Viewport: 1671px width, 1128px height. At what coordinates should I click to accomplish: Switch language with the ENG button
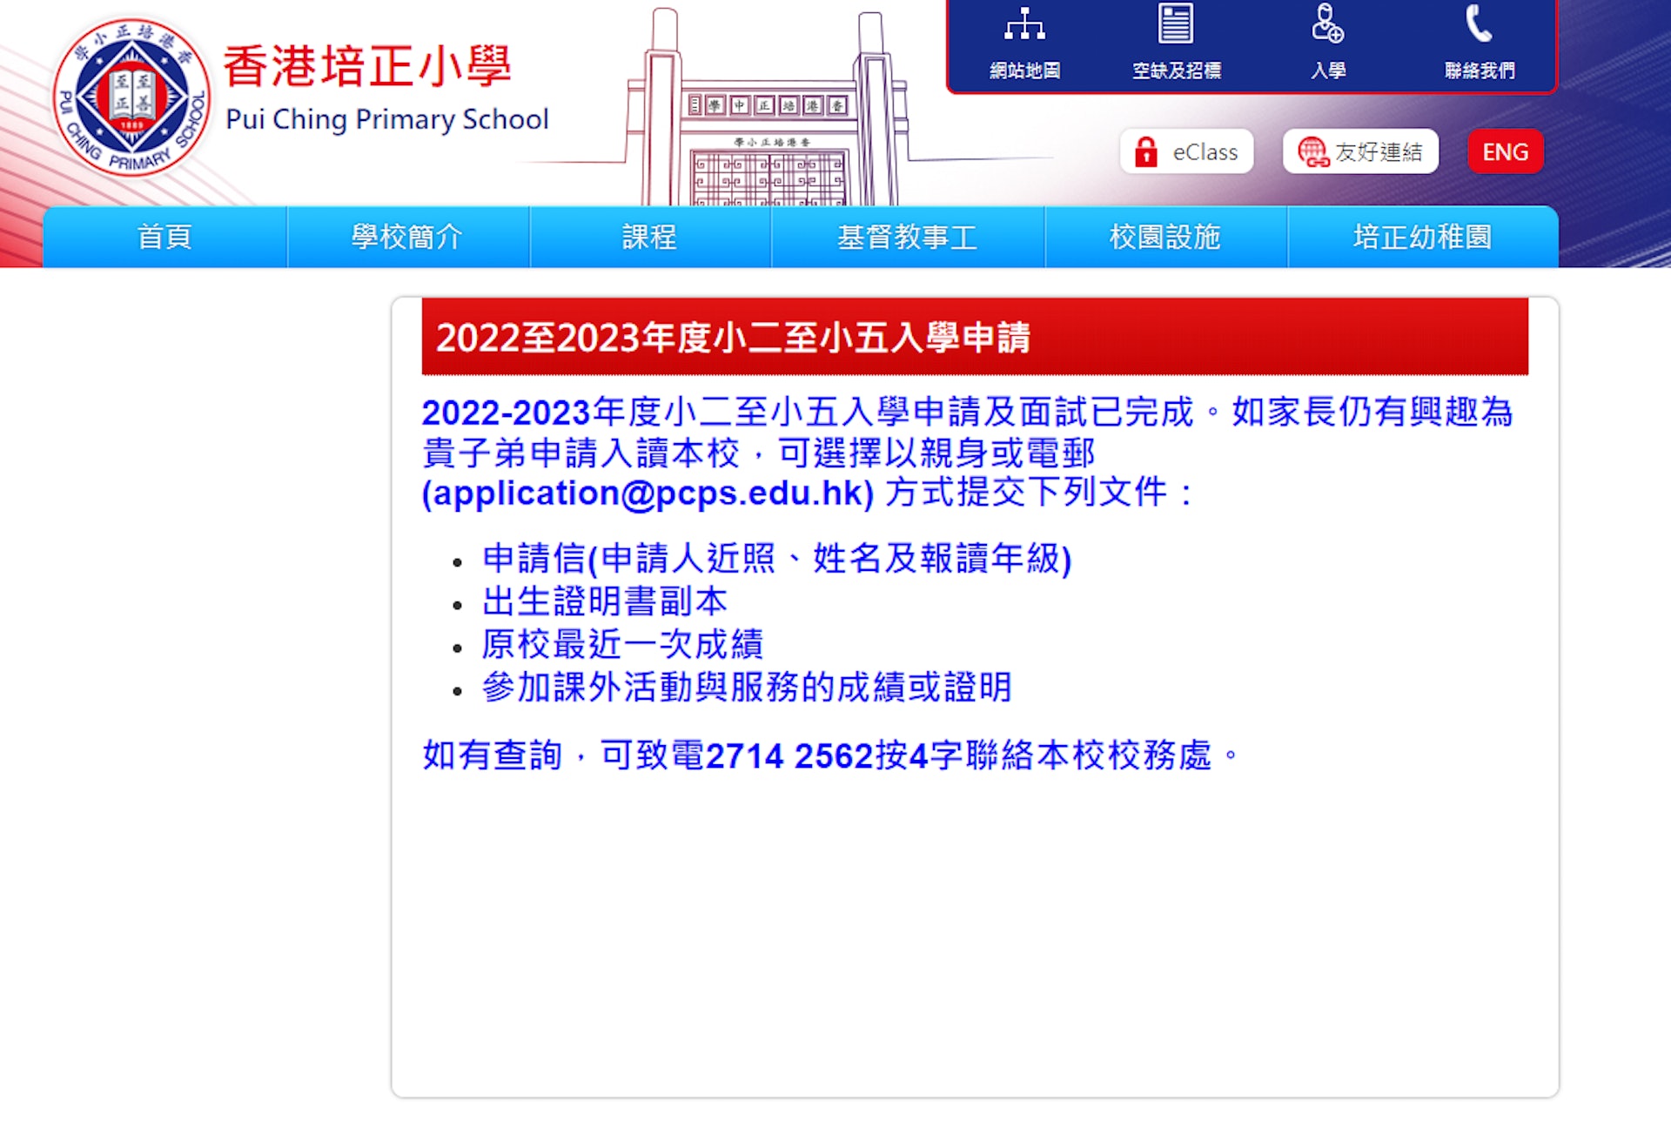pyautogui.click(x=1506, y=151)
